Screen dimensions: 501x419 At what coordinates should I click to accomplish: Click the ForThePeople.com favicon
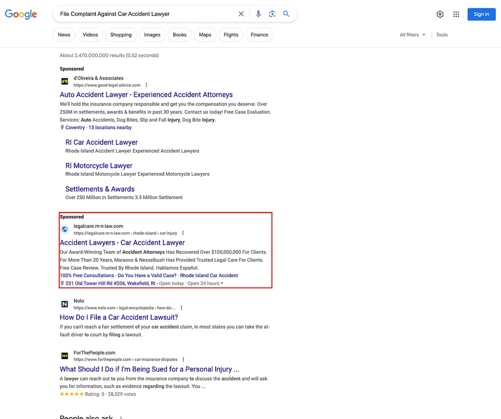point(65,356)
